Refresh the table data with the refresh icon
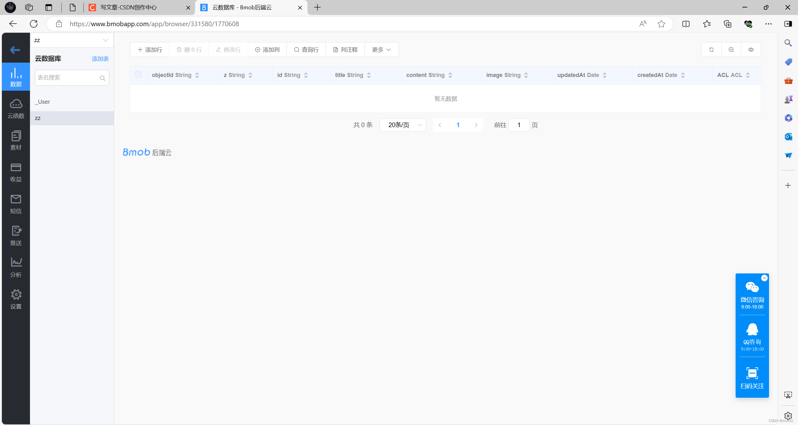This screenshot has width=798, height=425. 711,49
